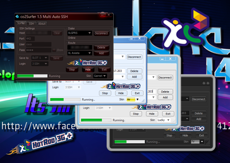Click the resize grip in the Garnet window corner

(110, 76)
